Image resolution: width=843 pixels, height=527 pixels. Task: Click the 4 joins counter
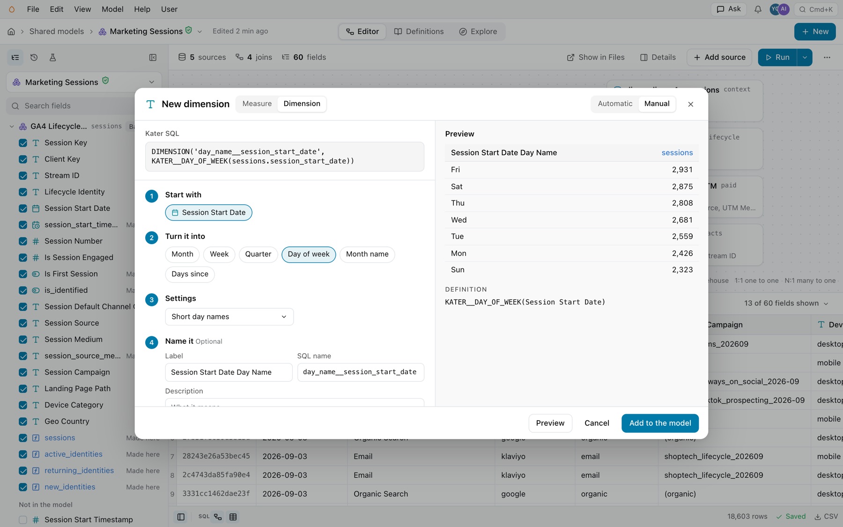(254, 57)
